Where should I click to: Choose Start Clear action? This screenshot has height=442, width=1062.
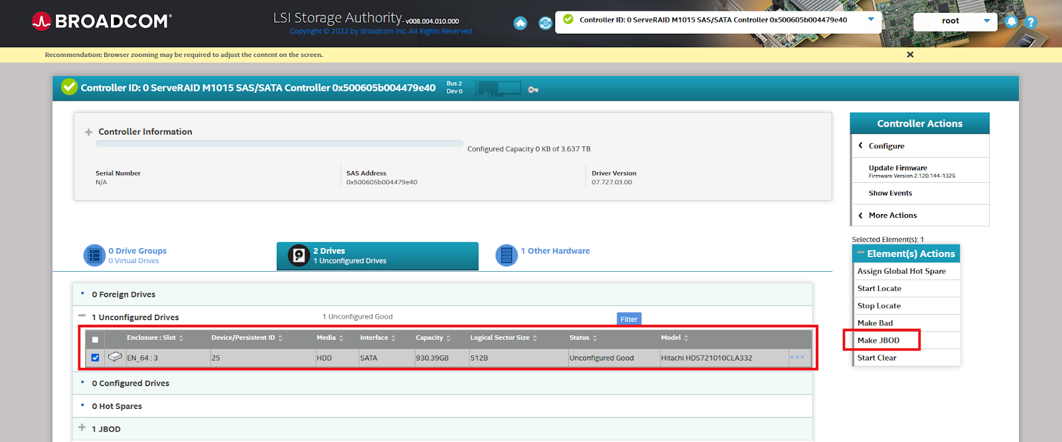pos(906,357)
